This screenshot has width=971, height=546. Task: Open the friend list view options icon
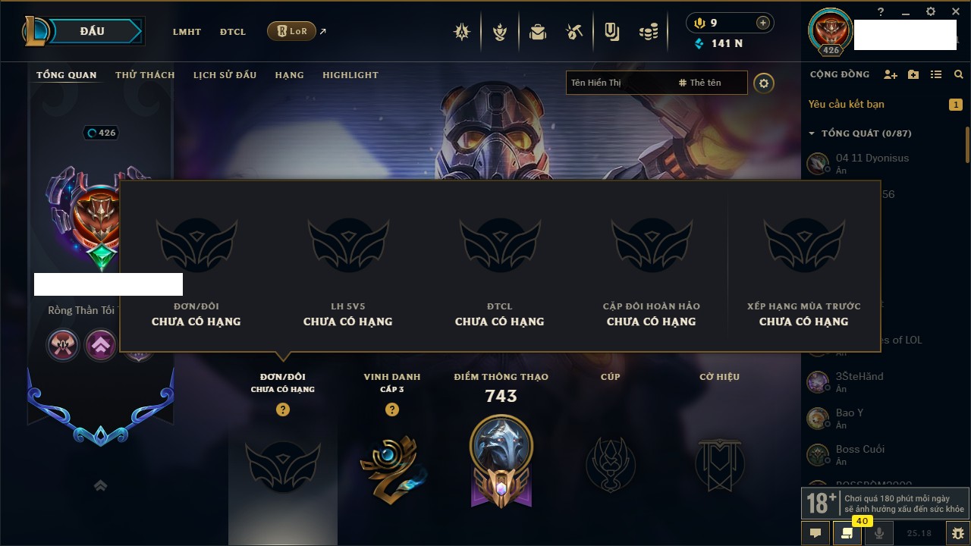pyautogui.click(x=936, y=74)
